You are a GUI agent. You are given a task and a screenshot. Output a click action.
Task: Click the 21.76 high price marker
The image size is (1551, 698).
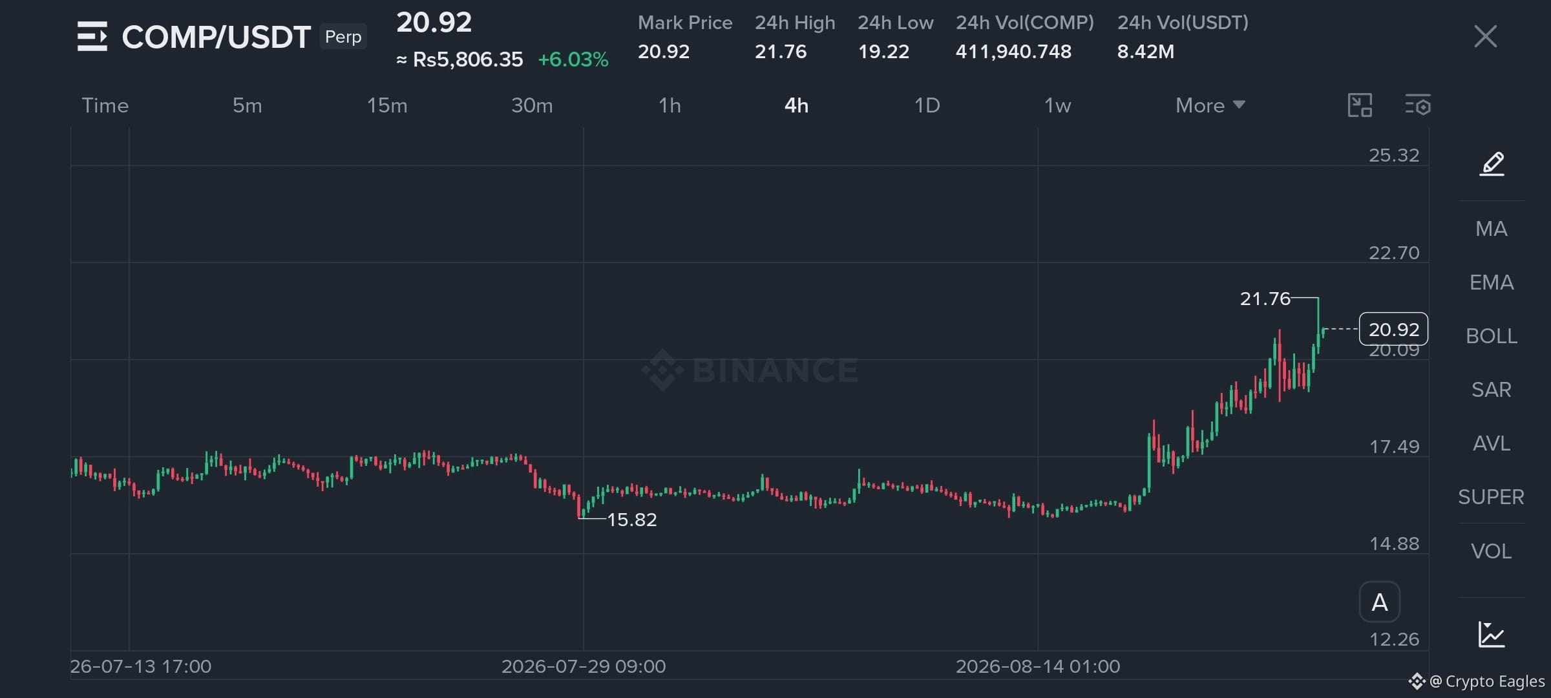[x=1265, y=299]
